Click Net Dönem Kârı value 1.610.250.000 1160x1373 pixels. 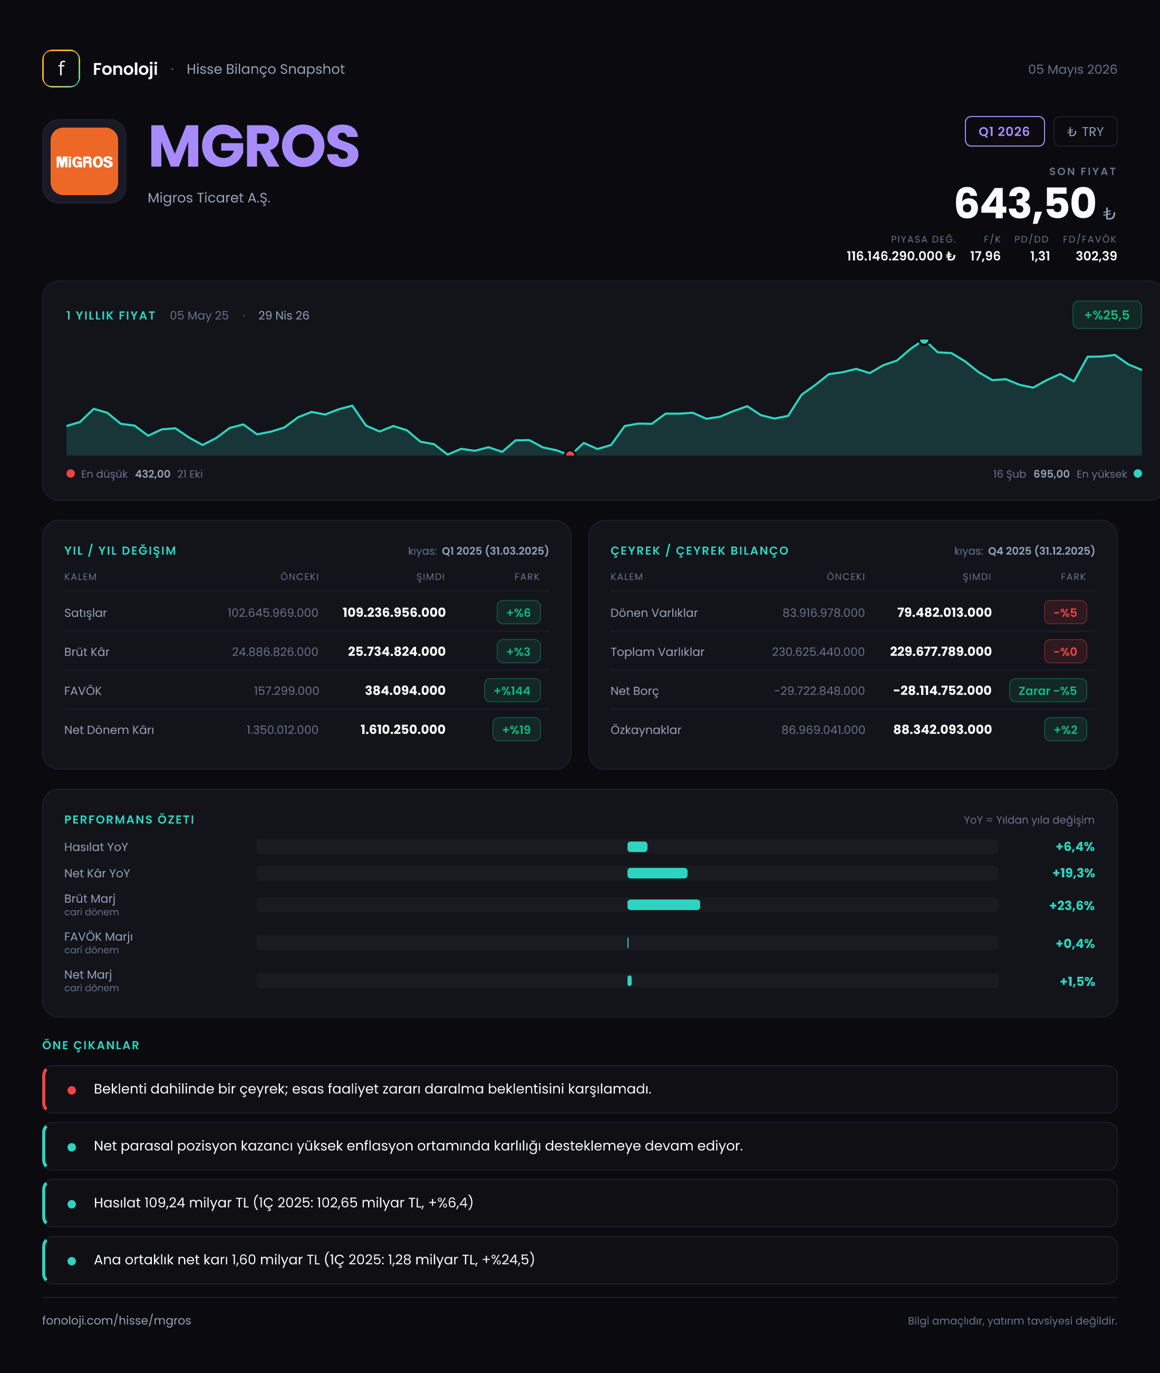click(402, 729)
